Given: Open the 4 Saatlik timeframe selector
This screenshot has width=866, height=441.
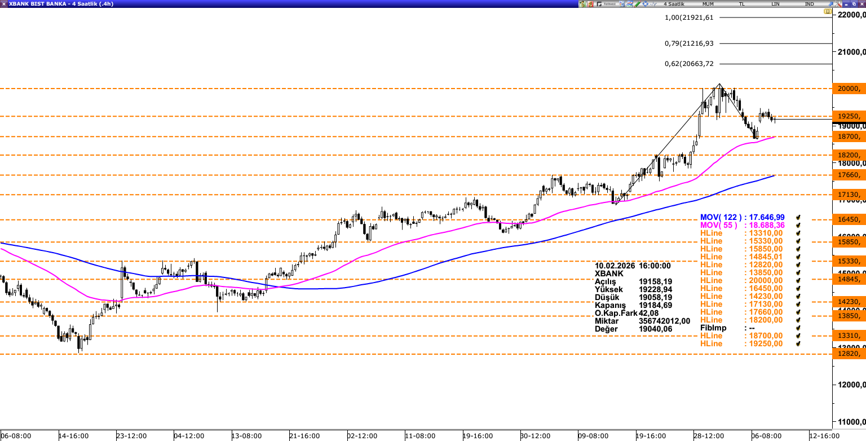Looking at the screenshot, I should [x=673, y=4].
